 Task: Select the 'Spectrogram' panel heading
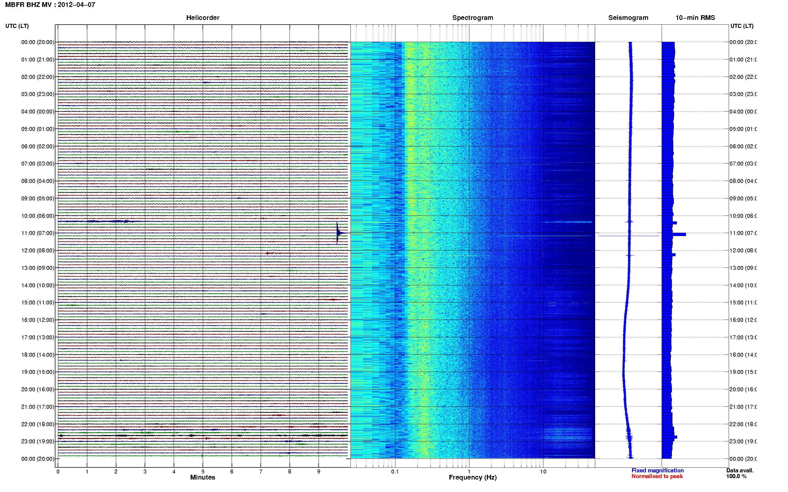pos(472,18)
